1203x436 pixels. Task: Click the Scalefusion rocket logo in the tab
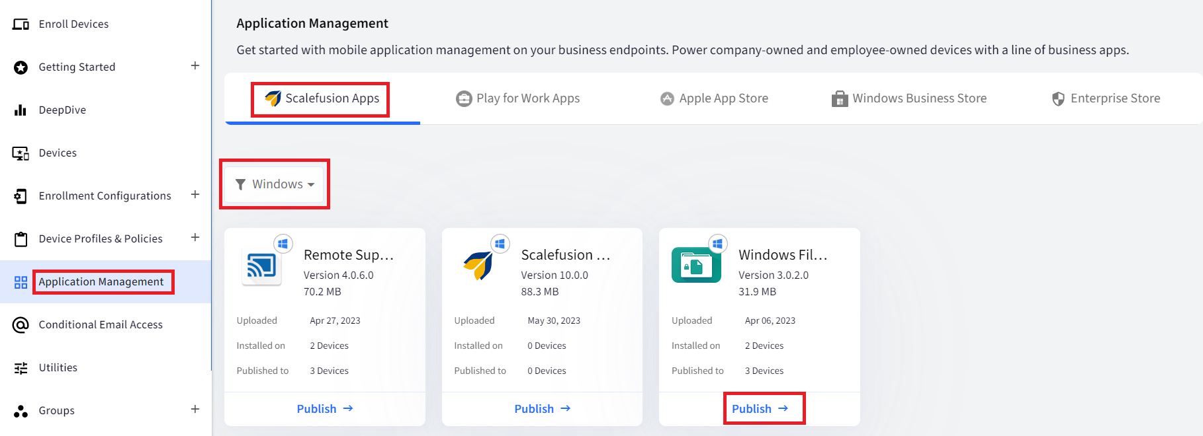coord(273,98)
